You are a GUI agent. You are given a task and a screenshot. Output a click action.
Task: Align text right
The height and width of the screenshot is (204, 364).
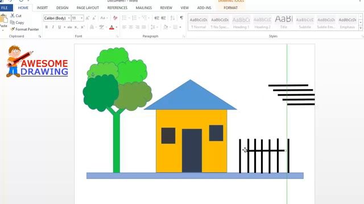137,27
